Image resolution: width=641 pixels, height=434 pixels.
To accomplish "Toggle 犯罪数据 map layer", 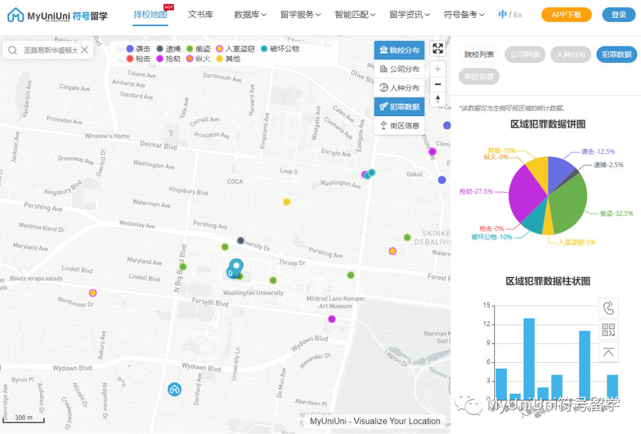I will tap(399, 107).
